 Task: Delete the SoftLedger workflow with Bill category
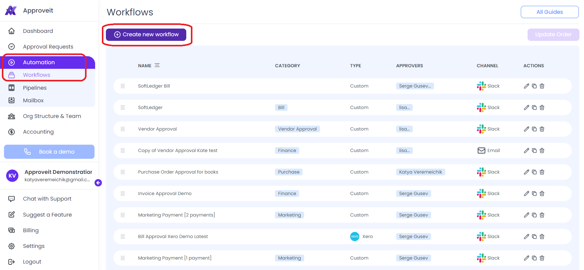pos(542,108)
